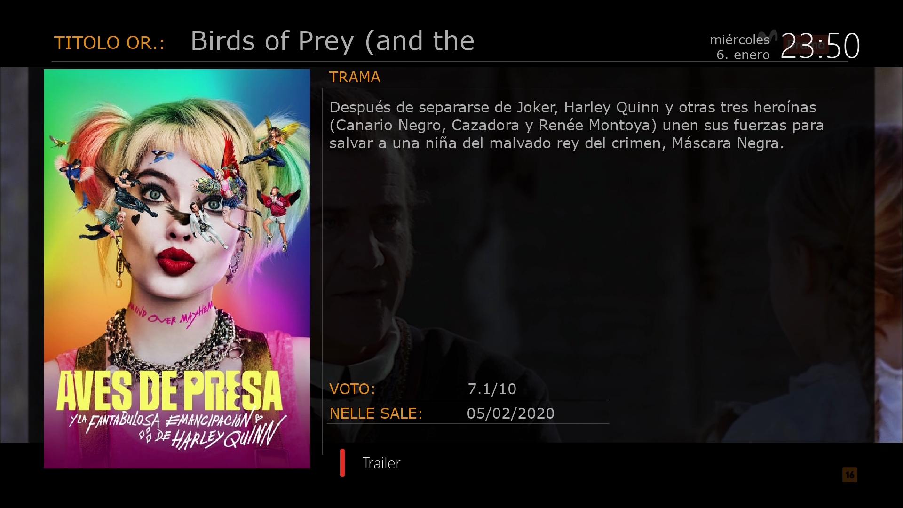Click the miércoles weekday text
This screenshot has width=903, height=508.
point(739,40)
